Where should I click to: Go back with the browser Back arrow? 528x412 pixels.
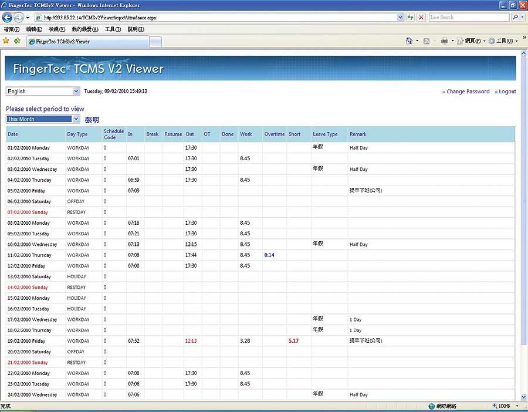[x=7, y=18]
